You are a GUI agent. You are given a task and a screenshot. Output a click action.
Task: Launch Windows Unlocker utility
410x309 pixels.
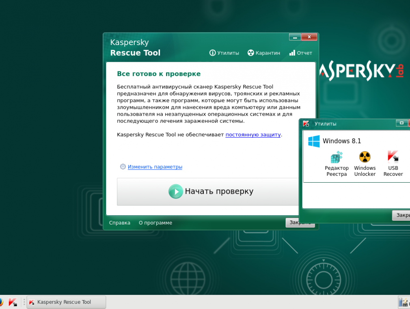(365, 164)
